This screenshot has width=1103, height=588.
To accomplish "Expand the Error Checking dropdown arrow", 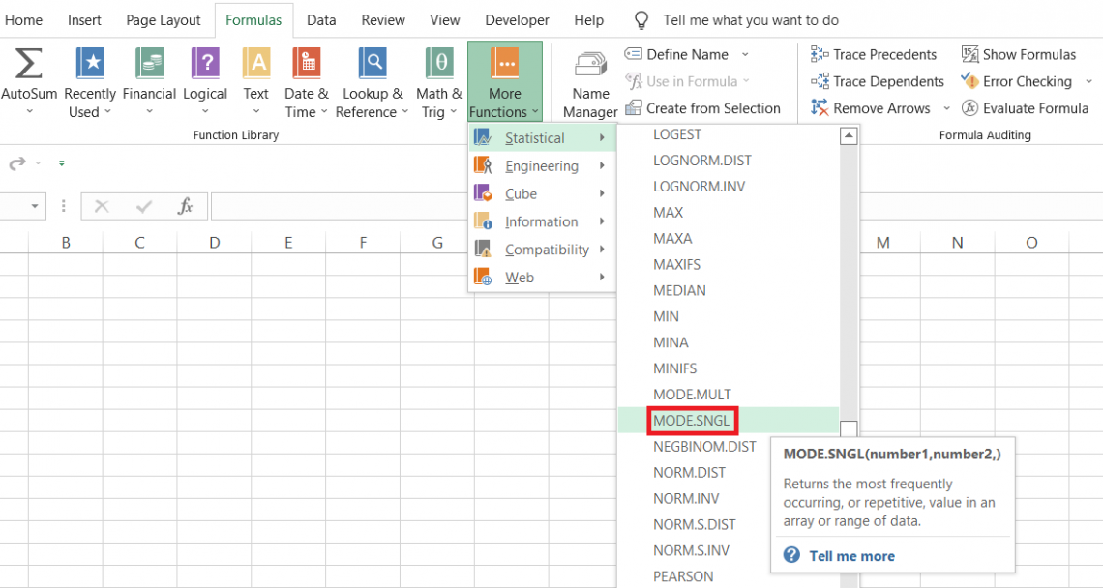I will pos(1088,81).
